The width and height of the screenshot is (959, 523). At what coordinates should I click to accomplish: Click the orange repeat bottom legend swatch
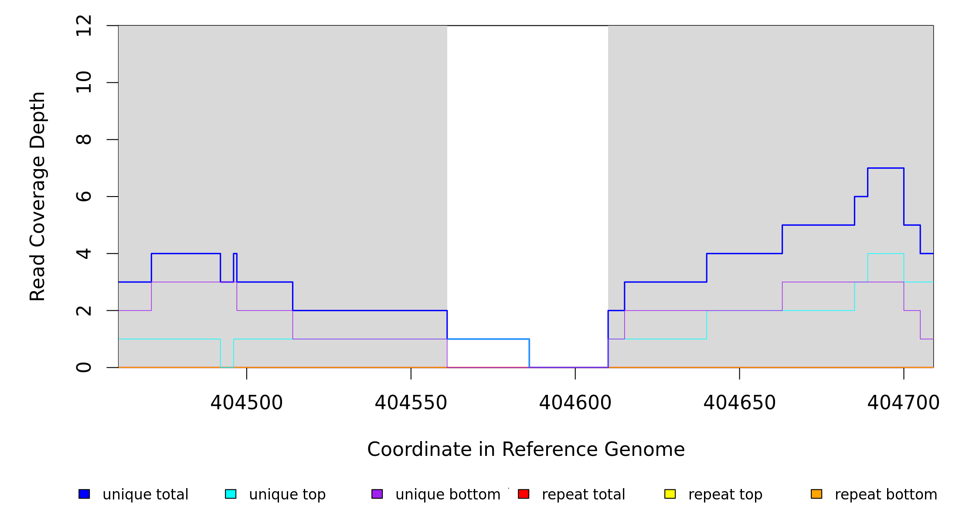point(816,494)
